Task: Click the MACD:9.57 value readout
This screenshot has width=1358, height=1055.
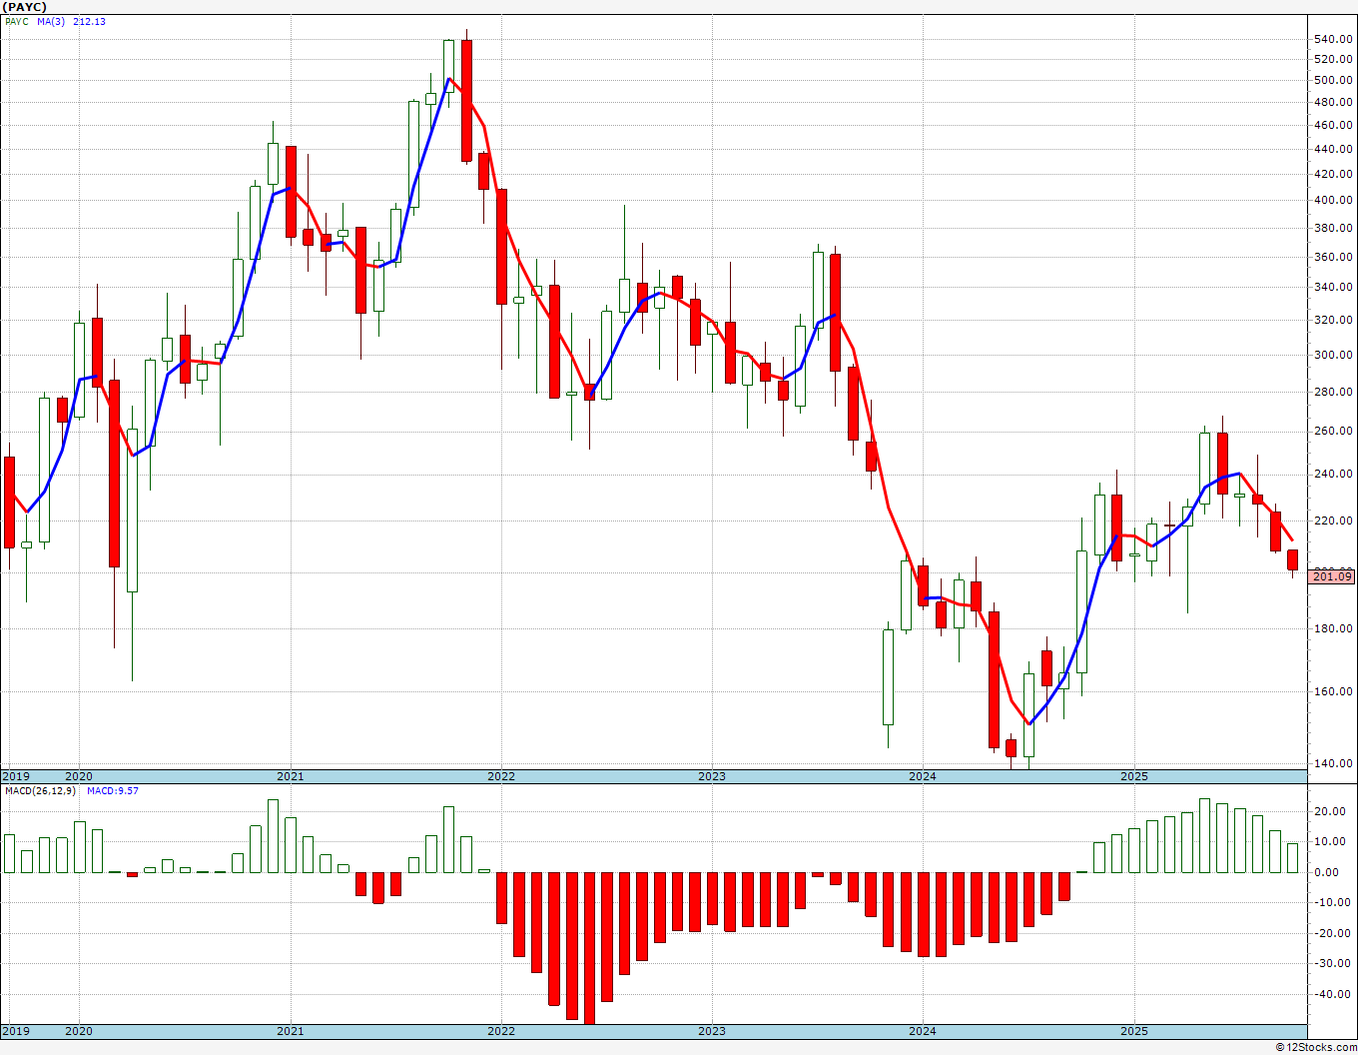Action: click(113, 790)
